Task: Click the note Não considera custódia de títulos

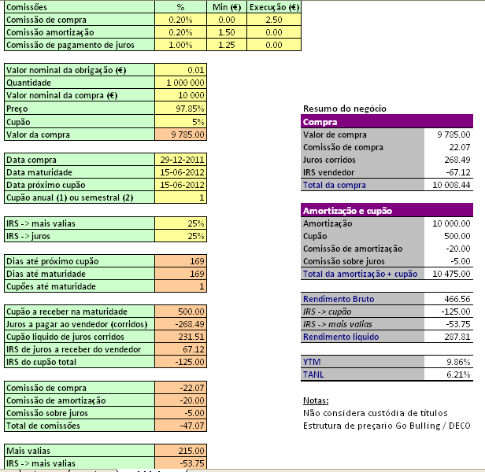Action: pyautogui.click(x=376, y=413)
